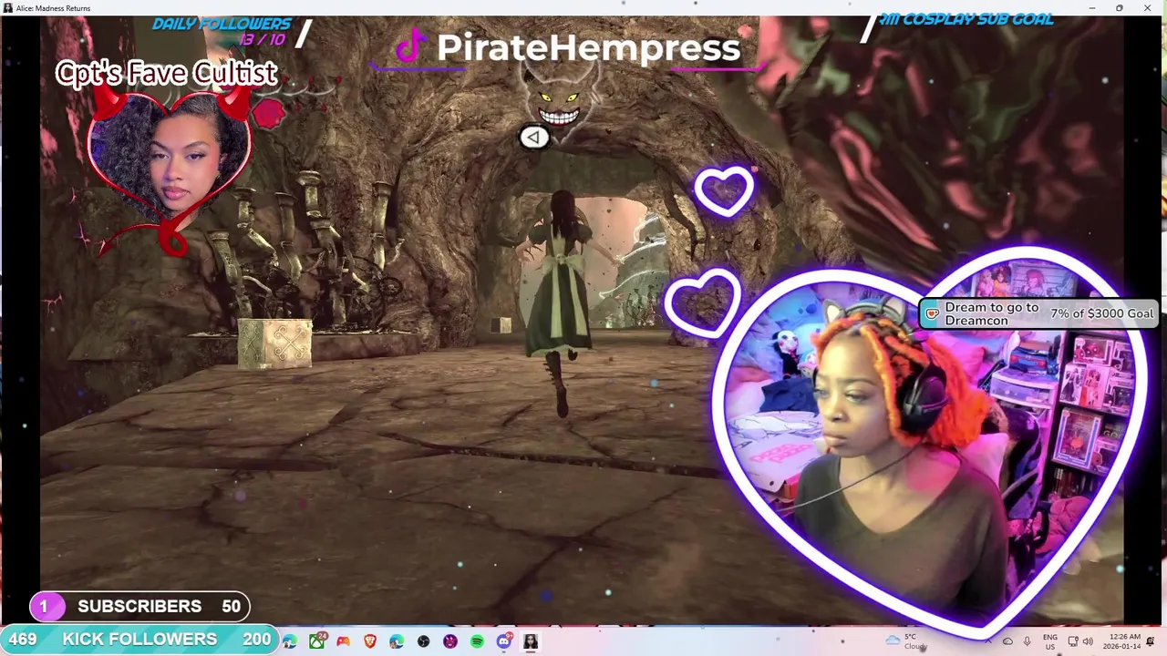Screen dimensions: 1167x656
Task: Click the Cosplay Sub Goal banner text
Action: tap(966, 19)
